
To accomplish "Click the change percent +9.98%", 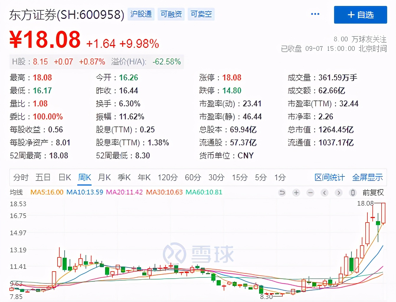I will [x=139, y=44].
